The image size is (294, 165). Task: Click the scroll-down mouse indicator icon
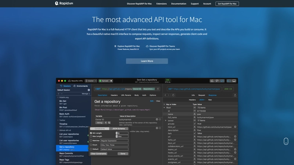click(286, 141)
